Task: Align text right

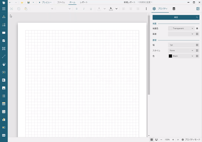Action: pyautogui.click(x=138, y=9)
